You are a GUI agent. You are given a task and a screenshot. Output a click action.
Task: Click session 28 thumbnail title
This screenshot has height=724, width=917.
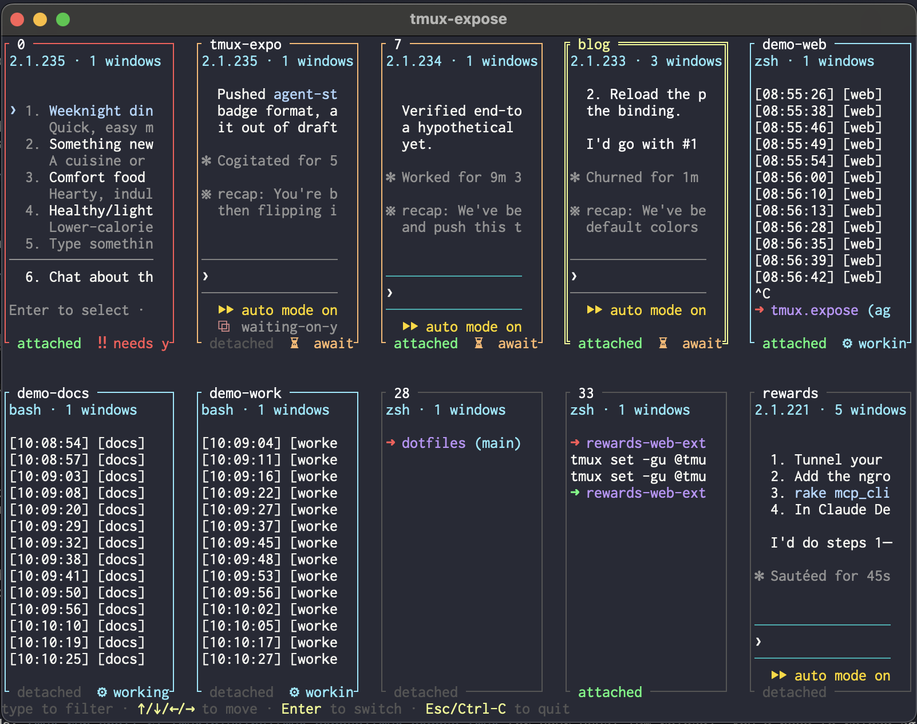point(402,393)
